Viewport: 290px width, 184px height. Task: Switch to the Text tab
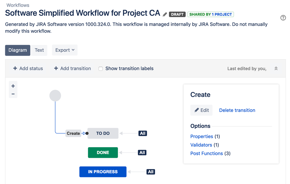coord(39,50)
